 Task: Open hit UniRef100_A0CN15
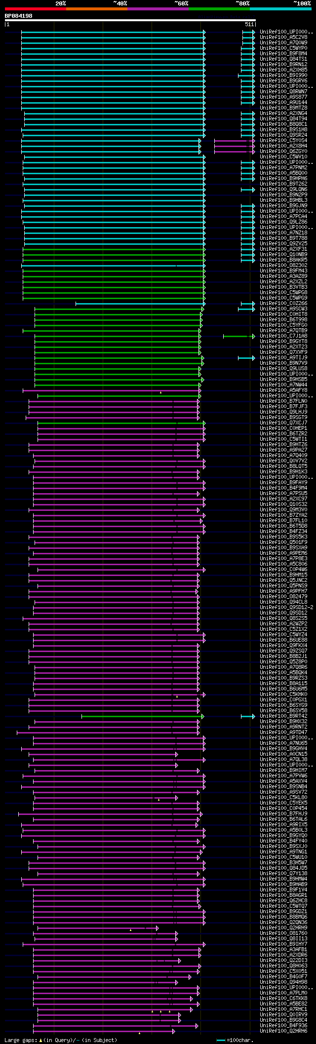point(283,754)
